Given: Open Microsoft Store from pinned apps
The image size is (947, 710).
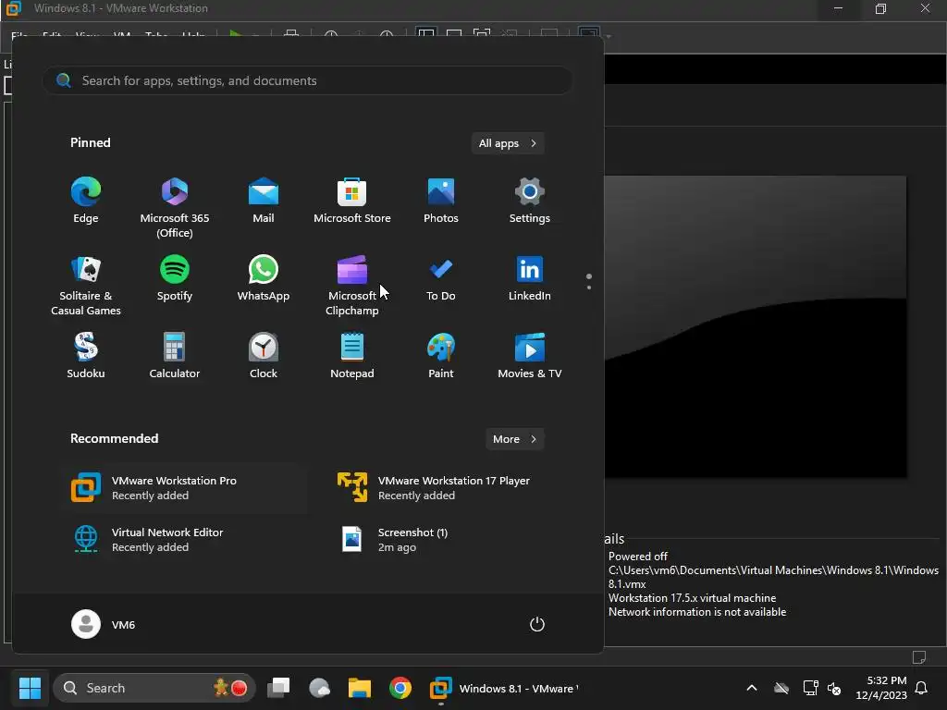Looking at the screenshot, I should [352, 201].
